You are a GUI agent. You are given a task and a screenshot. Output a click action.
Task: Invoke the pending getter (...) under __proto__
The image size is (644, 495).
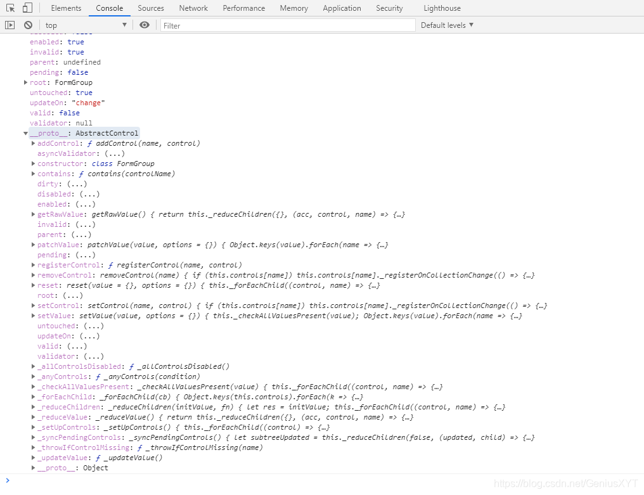click(85, 255)
